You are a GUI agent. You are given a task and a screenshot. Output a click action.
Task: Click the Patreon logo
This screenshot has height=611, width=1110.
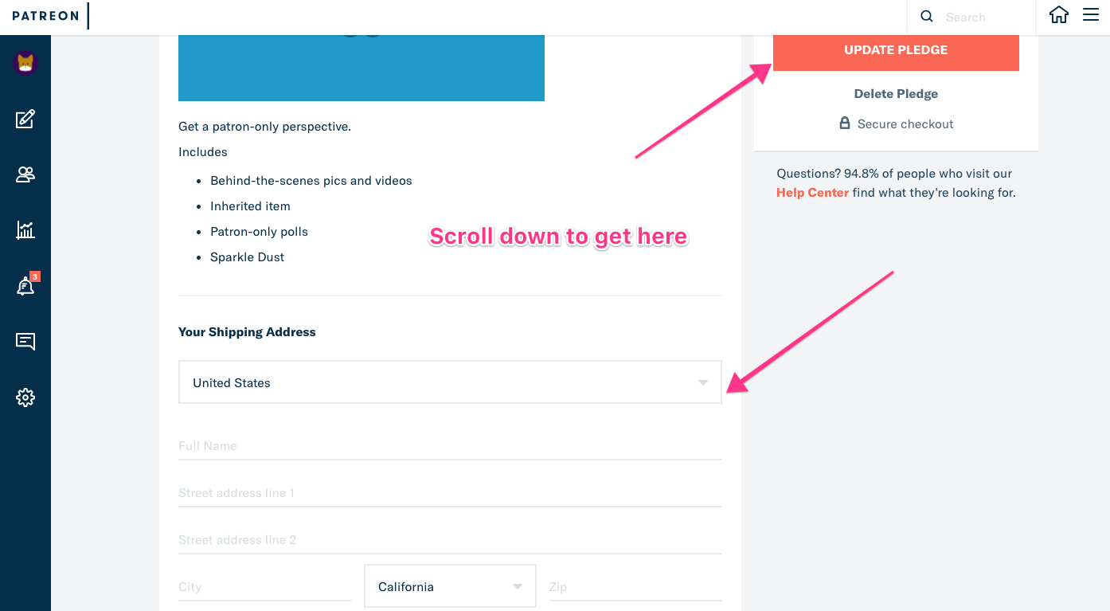point(45,16)
